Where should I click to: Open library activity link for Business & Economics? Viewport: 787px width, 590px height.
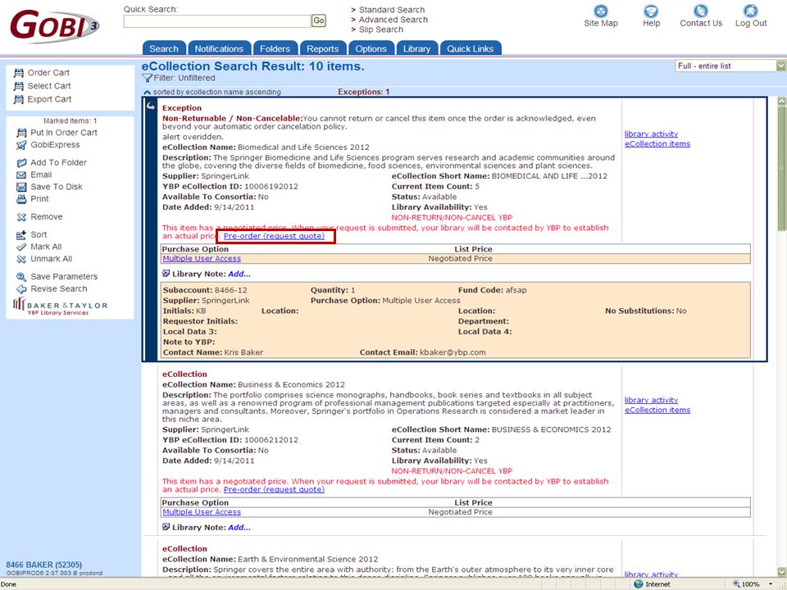pyautogui.click(x=651, y=400)
